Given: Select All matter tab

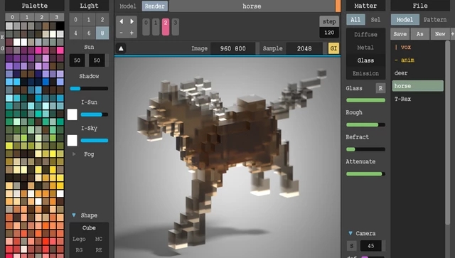Looking at the screenshot, I should [x=355, y=20].
